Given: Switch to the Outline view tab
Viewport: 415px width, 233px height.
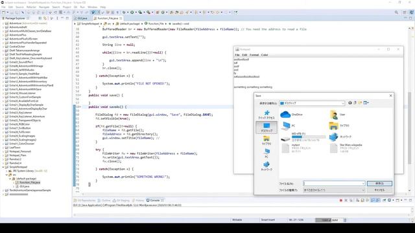Looking at the screenshot, I should point(104,201).
